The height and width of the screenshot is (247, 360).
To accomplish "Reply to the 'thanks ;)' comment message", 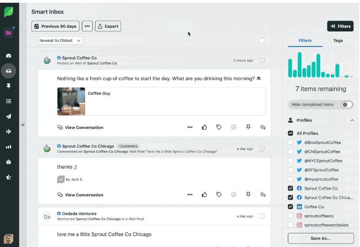I will tap(263, 195).
